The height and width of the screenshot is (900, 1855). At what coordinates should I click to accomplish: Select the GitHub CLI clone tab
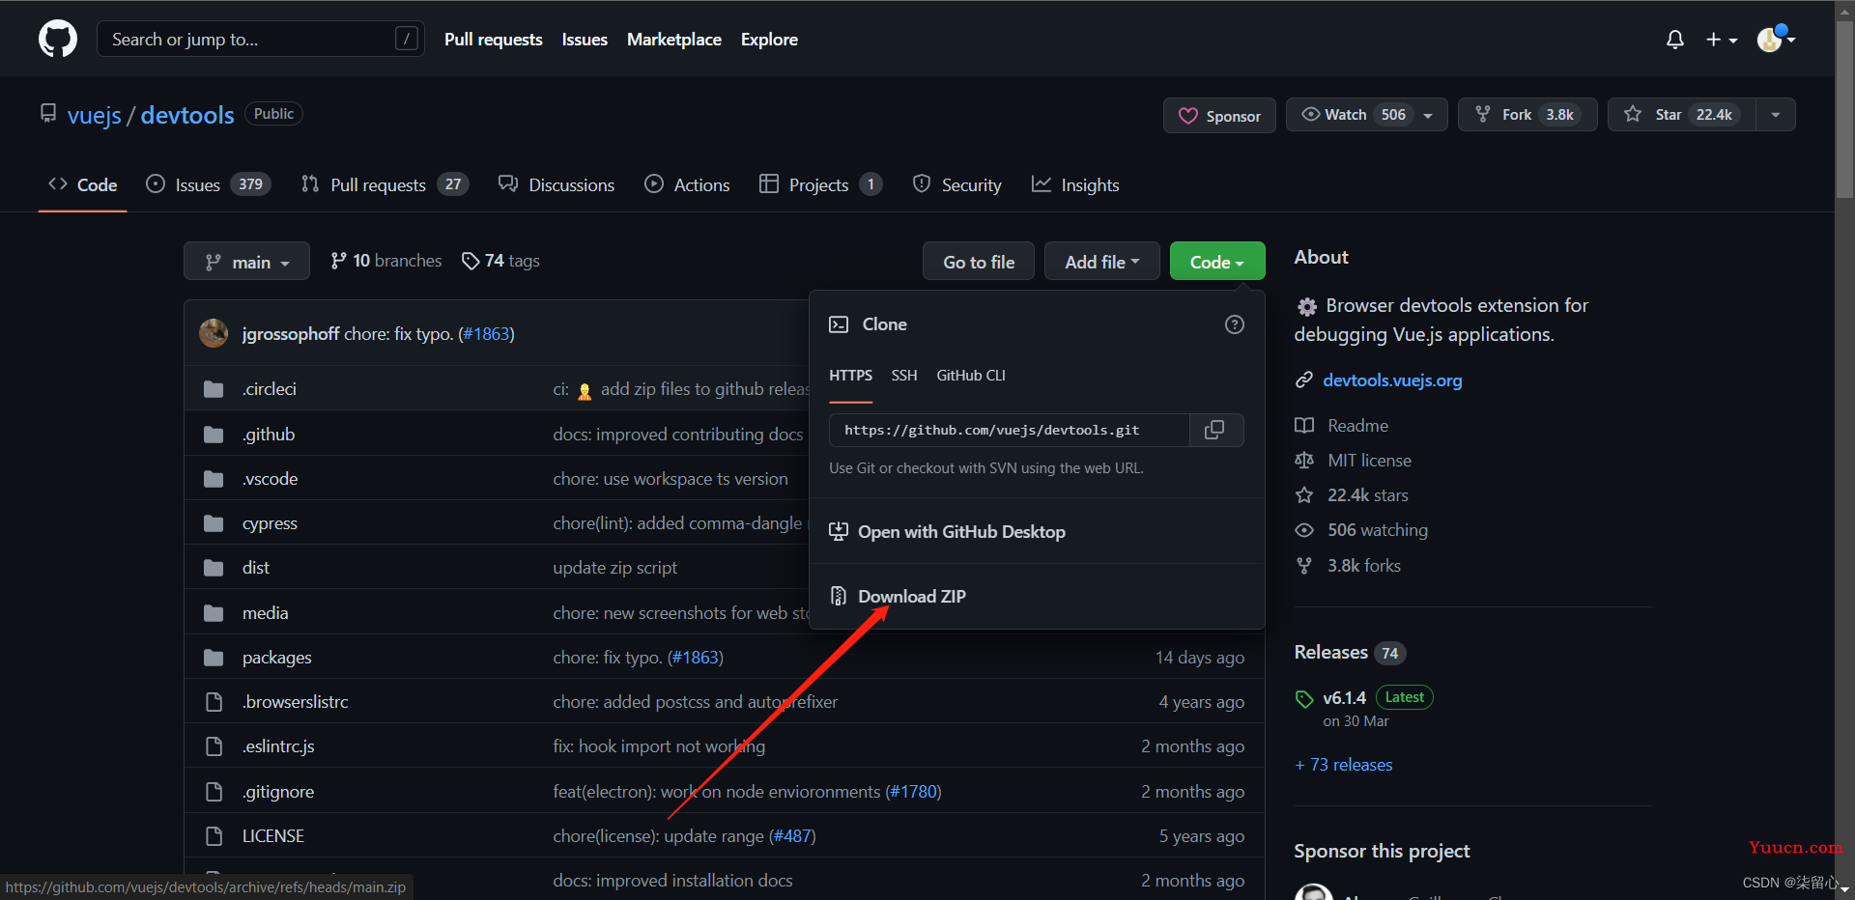pos(971,376)
